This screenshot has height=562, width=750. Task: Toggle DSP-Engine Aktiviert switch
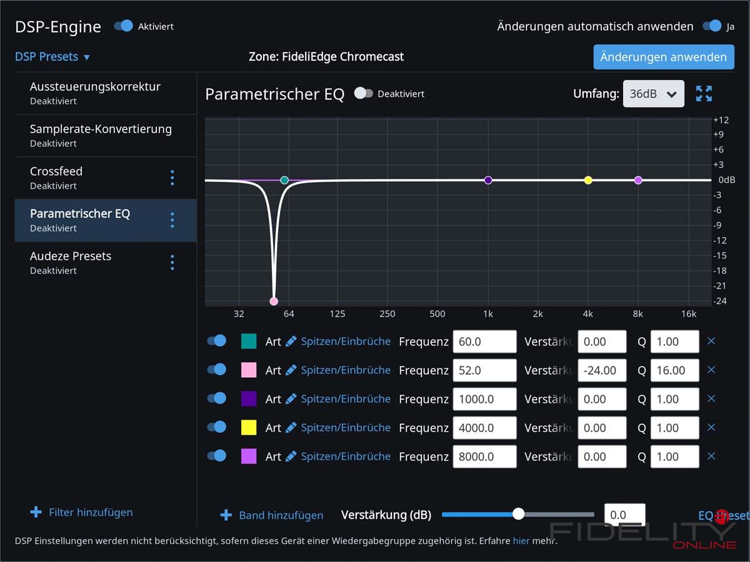(124, 26)
